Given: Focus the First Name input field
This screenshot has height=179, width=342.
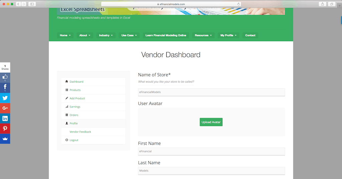Looking at the screenshot, I should (x=211, y=151).
